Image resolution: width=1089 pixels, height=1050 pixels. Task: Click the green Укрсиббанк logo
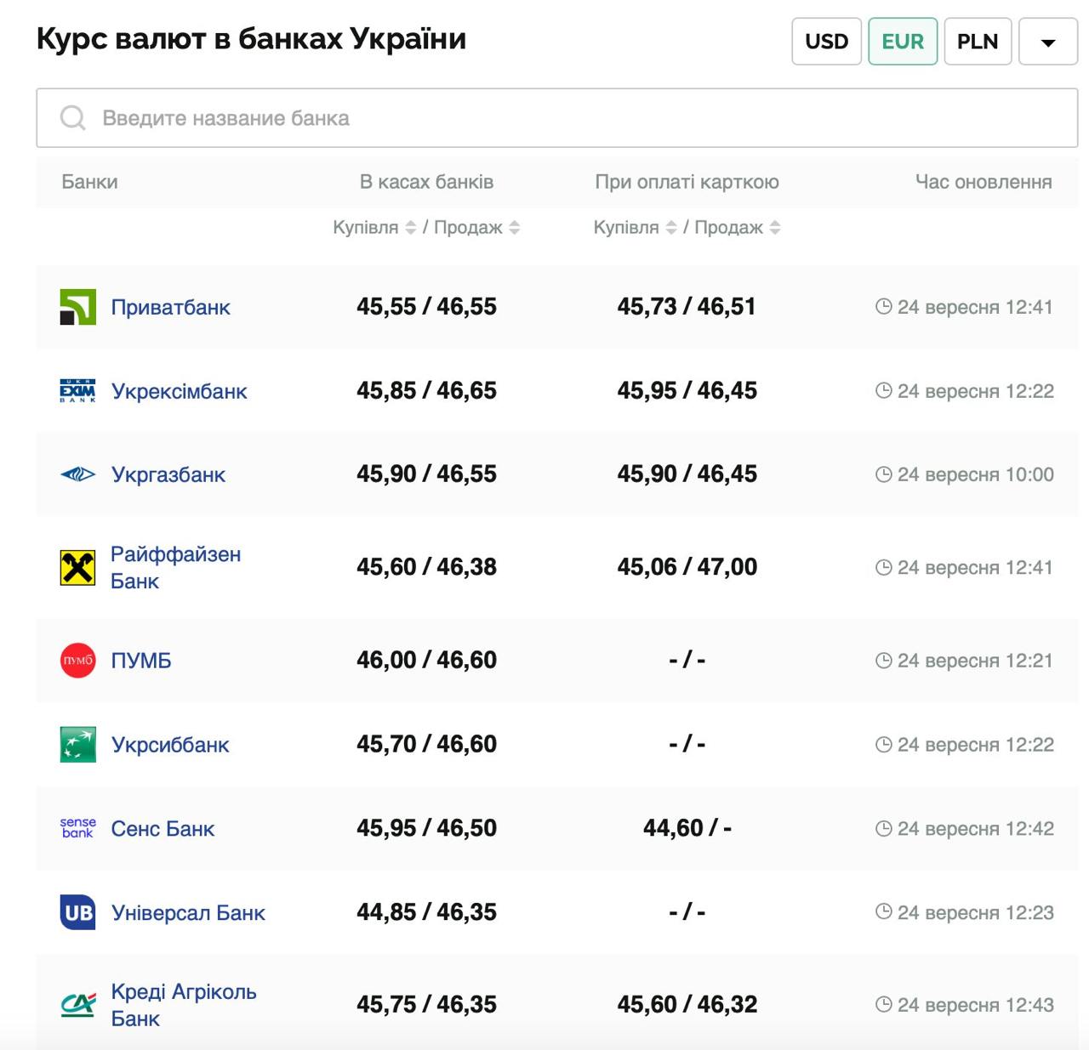point(77,745)
